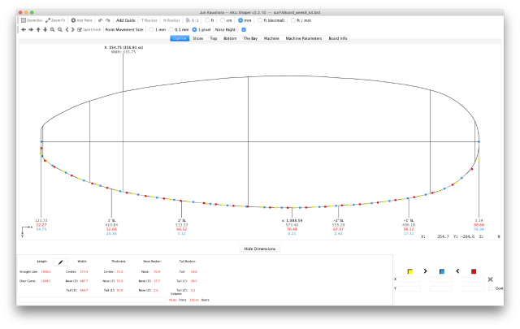520x329 pixels.
Task: Click the left-pointing arrow between blue and red
Action: pos(457,271)
